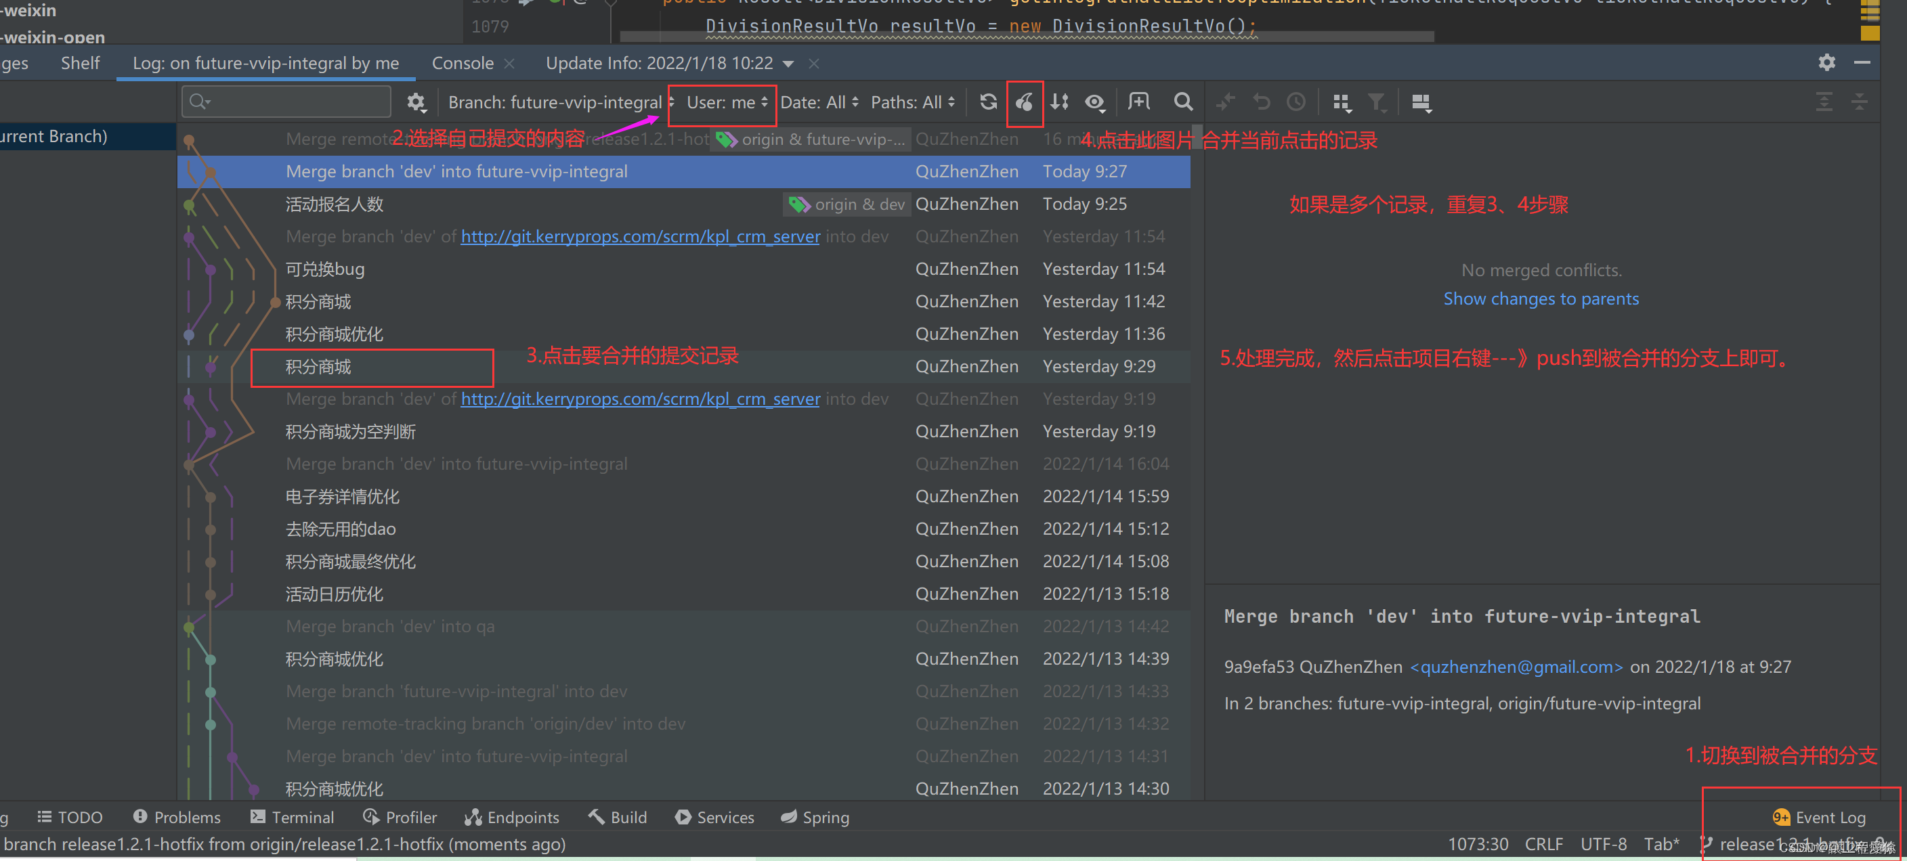The width and height of the screenshot is (1907, 861).
Task: Click the Group By icon in details toolbar
Action: click(1341, 102)
